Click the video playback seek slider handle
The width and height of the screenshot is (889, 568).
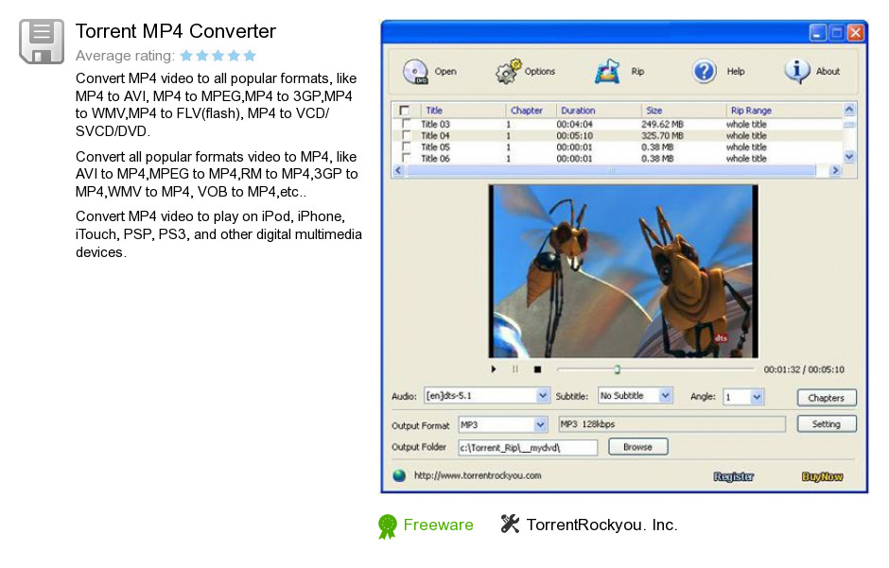click(617, 370)
